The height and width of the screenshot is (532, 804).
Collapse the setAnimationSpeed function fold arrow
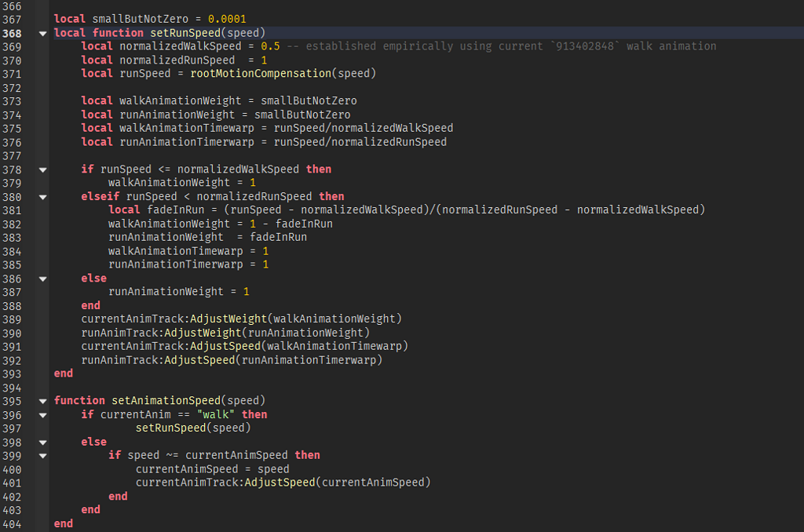42,400
